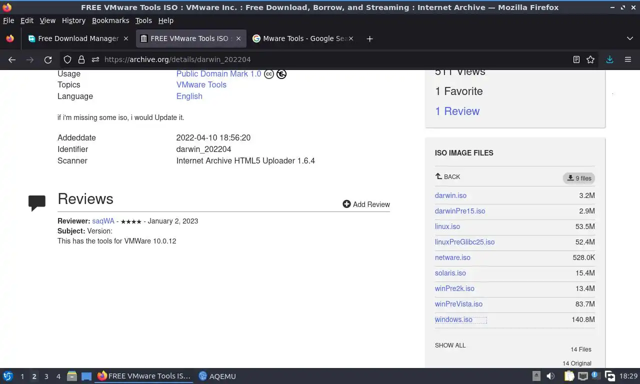Close the FREE VMware Tools ISO tab
Screen dimensions: 640x384
tap(238, 38)
